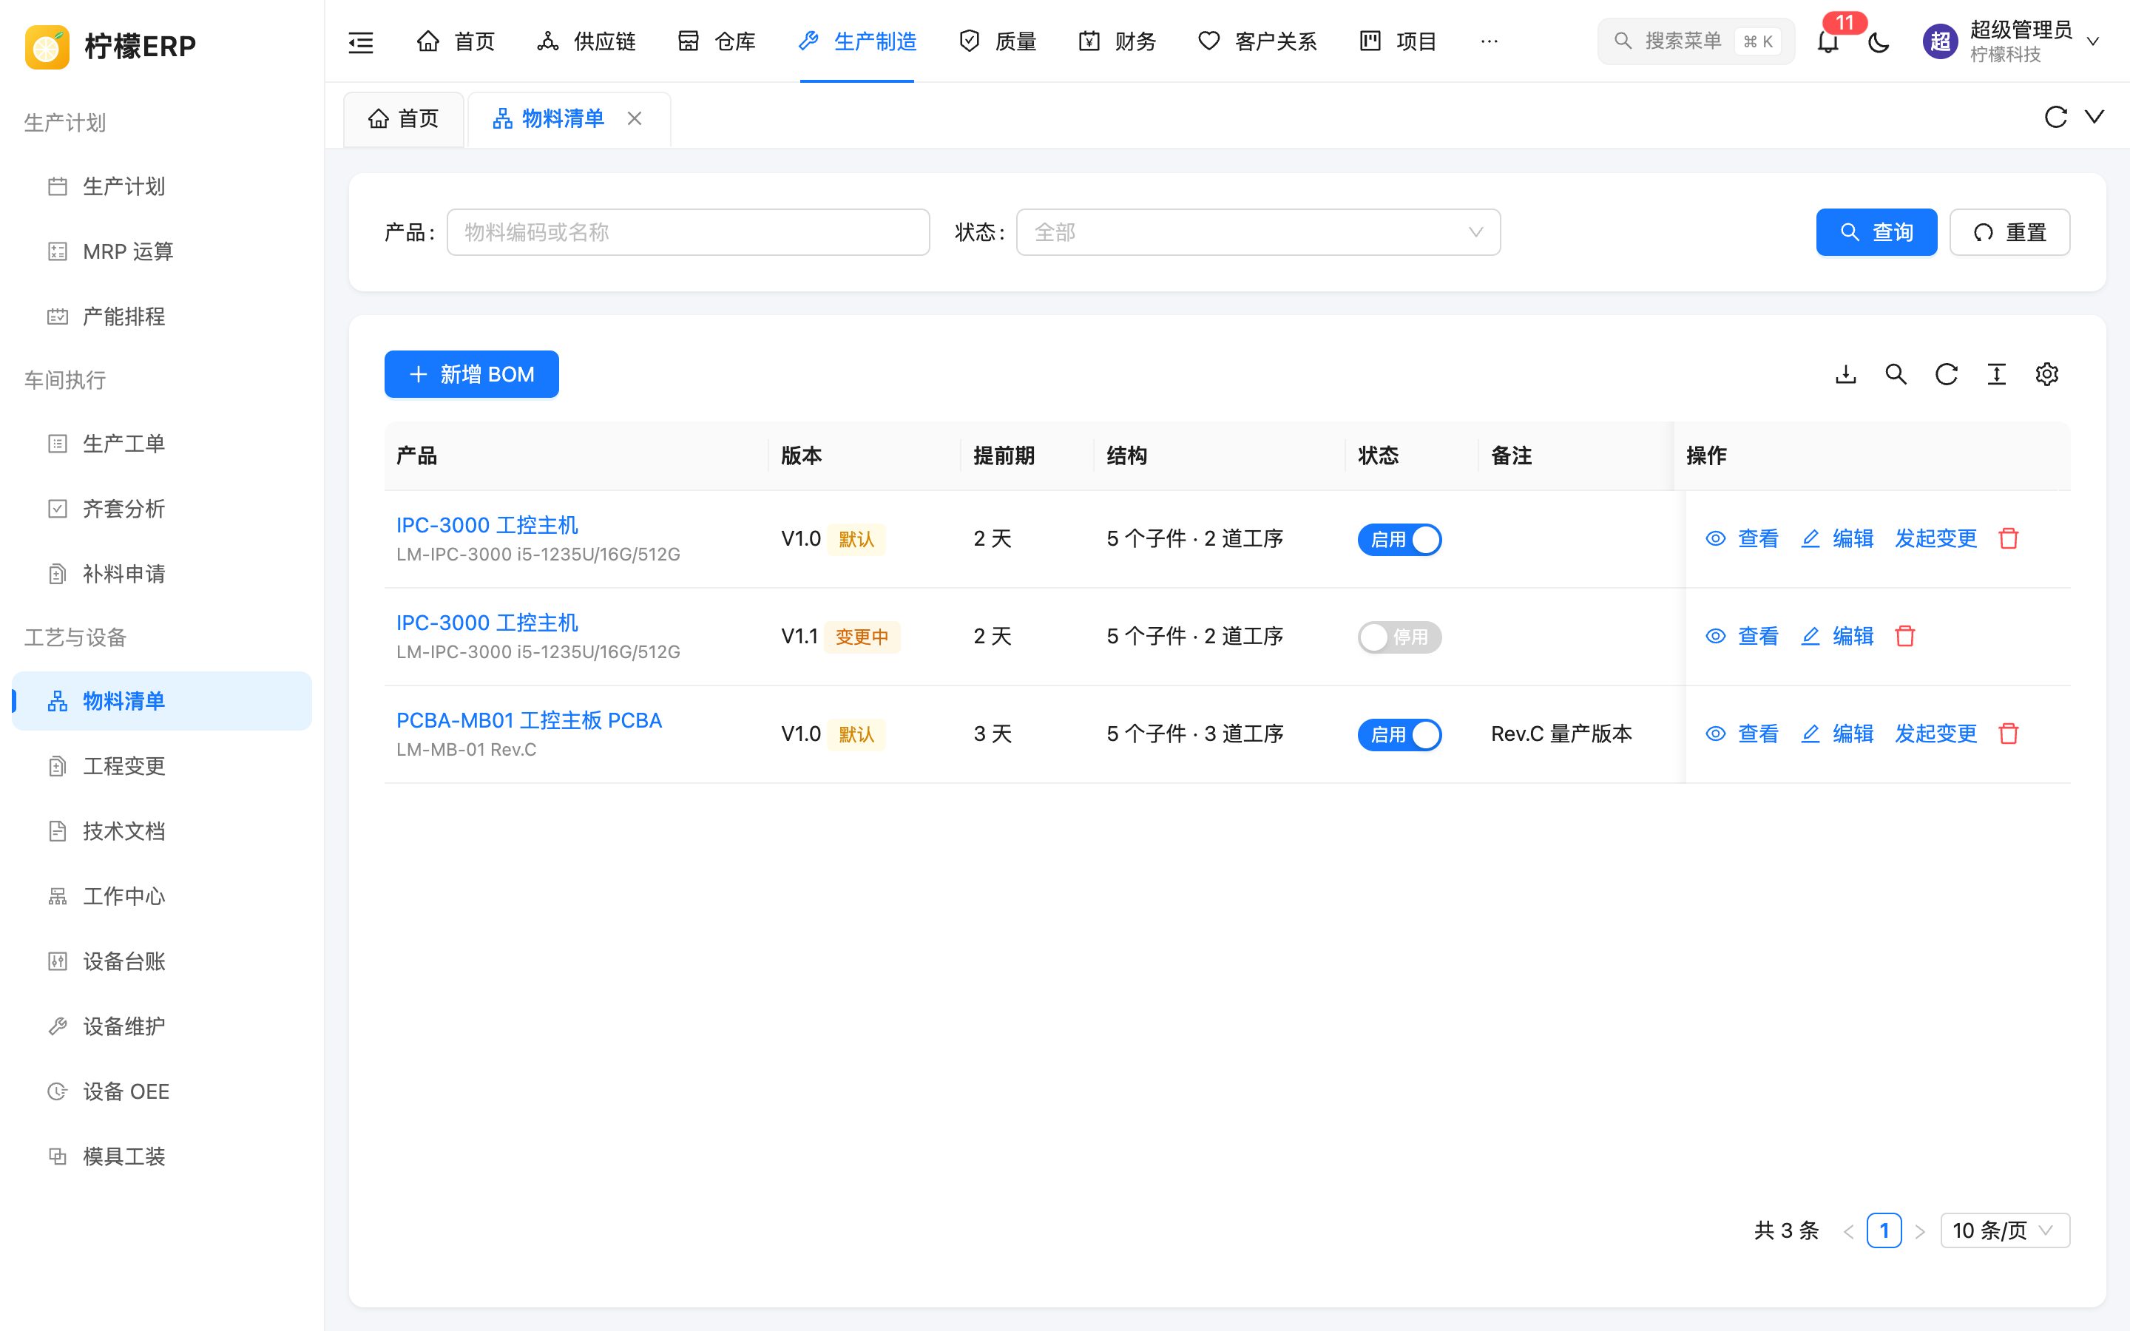2130x1331 pixels.
Task: Click the 新增 BOM button
Action: click(x=472, y=374)
